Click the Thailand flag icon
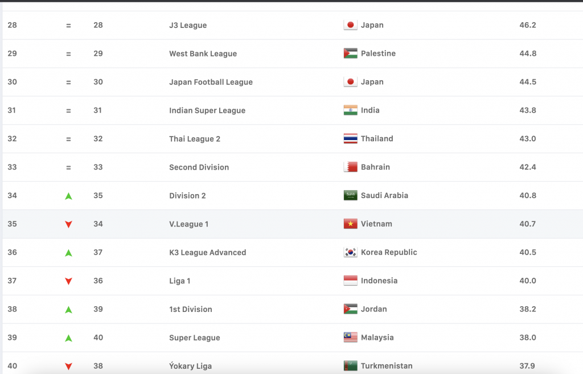The width and height of the screenshot is (583, 374). (350, 139)
